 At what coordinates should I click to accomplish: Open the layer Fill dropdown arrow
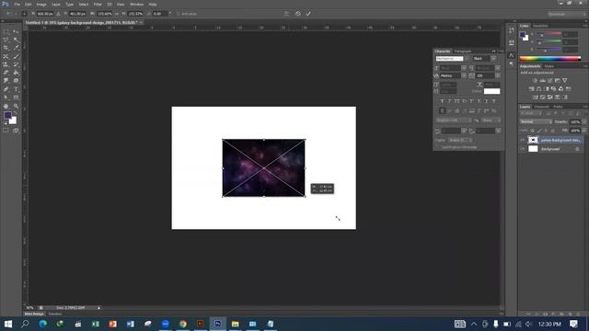tap(583, 131)
